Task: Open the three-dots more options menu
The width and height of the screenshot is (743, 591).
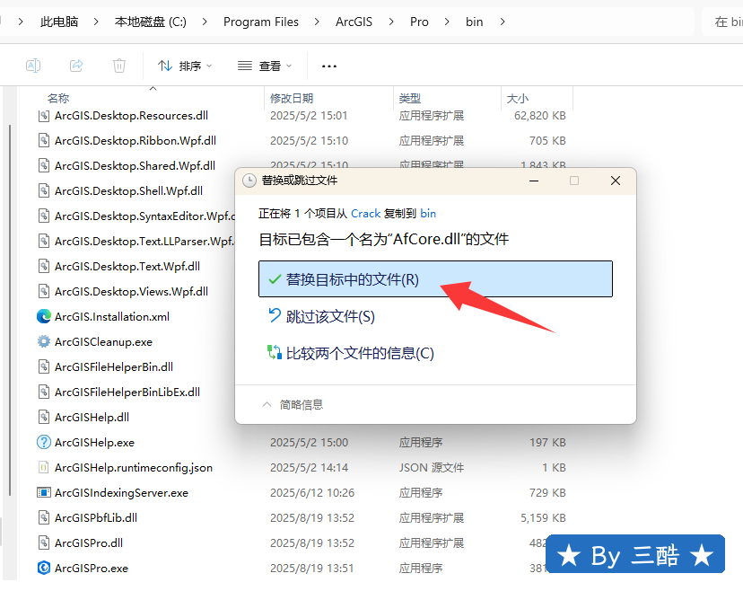Action: pyautogui.click(x=329, y=66)
